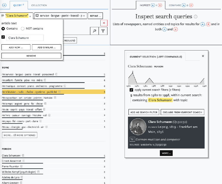The width and height of the screenshot is (222, 184).
Task: Click add icon beside musique concert piano topic
Action: tap(65, 86)
